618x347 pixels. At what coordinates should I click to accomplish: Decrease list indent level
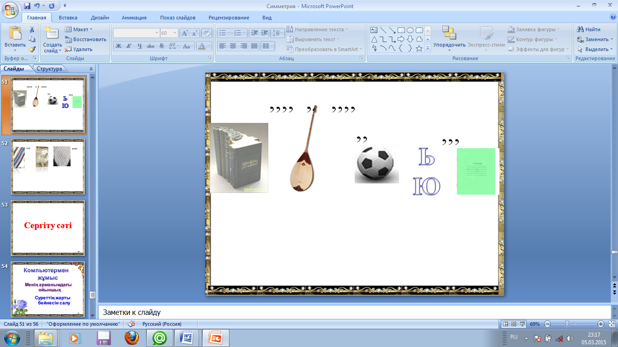click(254, 33)
